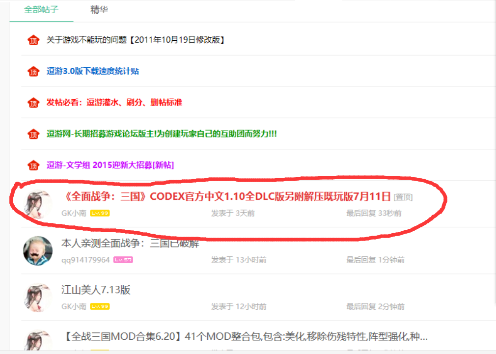Open the 逗游3.0版下载速度统计贴 thread
This screenshot has height=354, width=496.
[93, 71]
